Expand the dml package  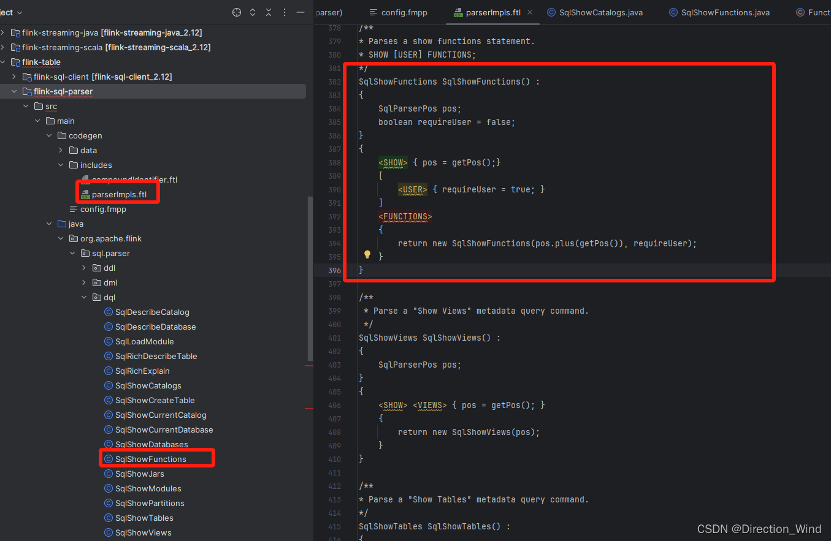tap(84, 282)
